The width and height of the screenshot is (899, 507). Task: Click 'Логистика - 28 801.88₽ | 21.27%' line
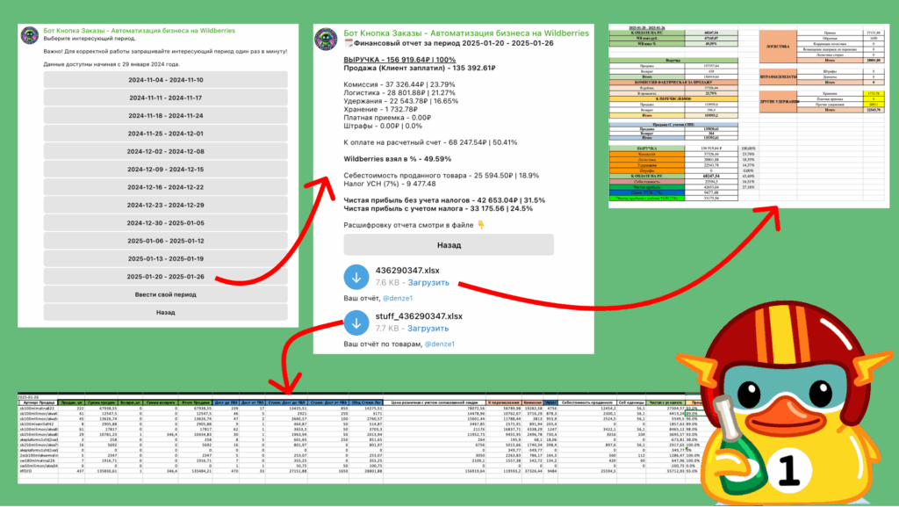(x=399, y=93)
